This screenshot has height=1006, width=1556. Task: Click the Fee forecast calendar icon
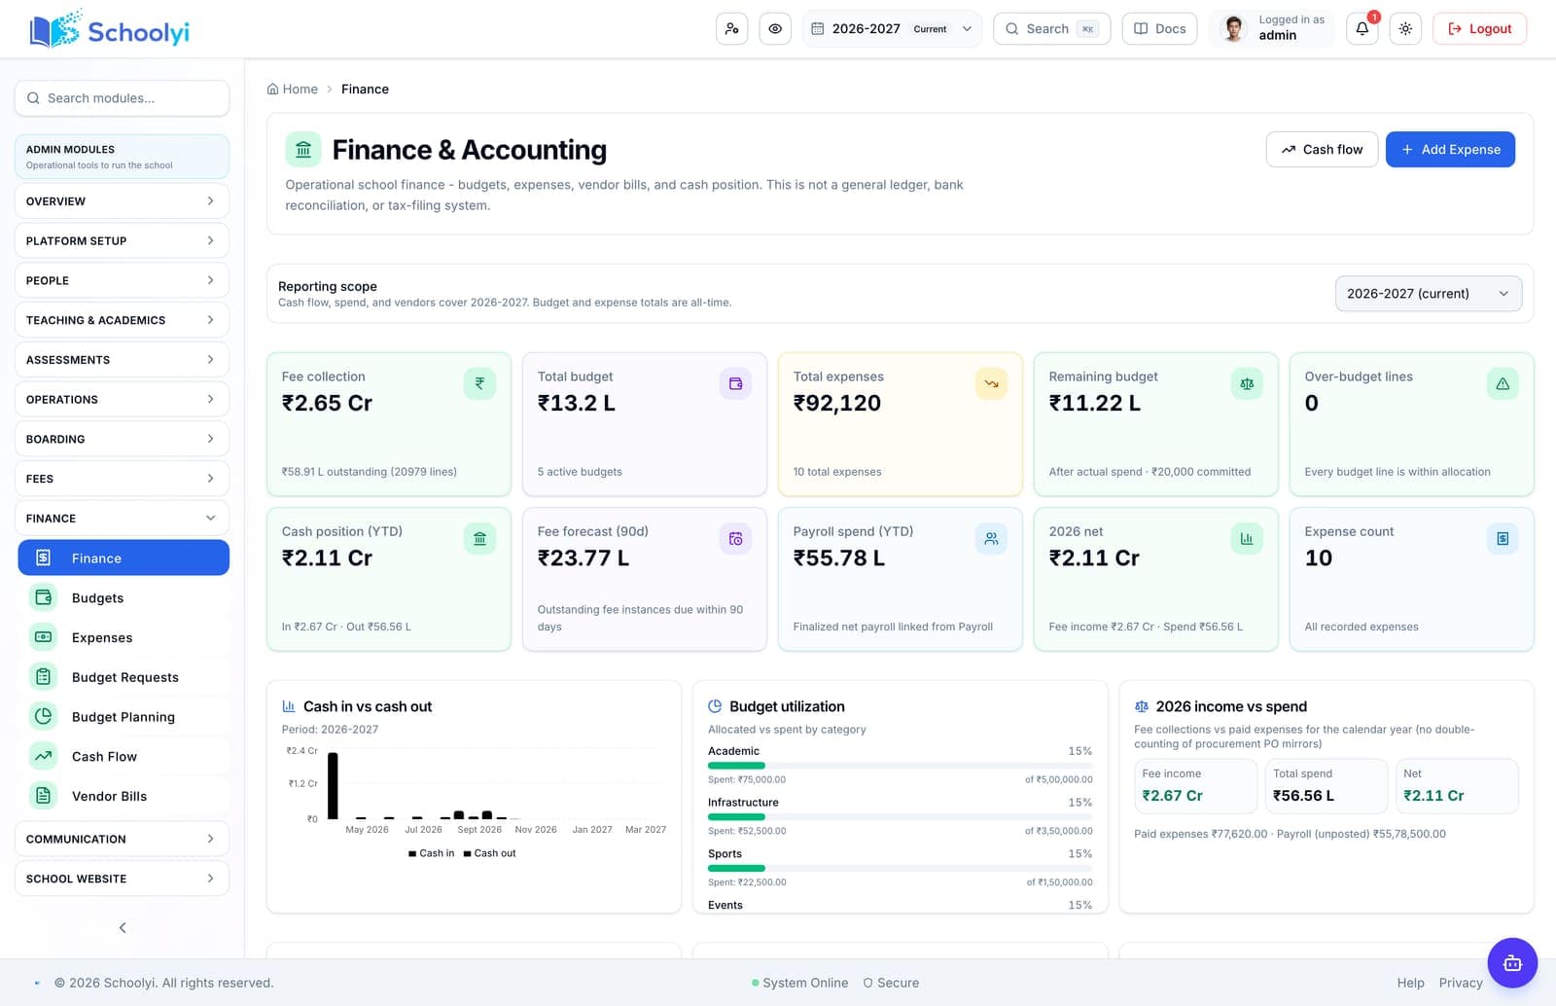tap(735, 538)
